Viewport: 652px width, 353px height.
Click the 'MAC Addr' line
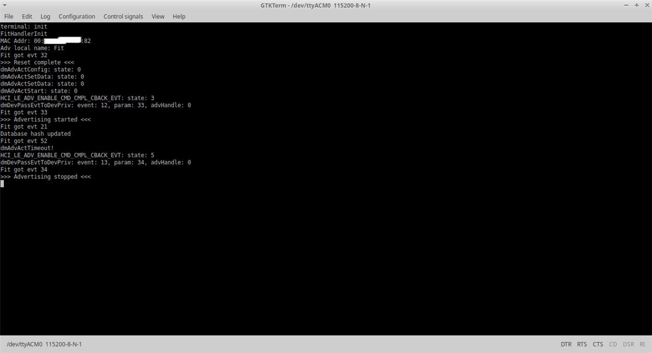click(x=45, y=41)
